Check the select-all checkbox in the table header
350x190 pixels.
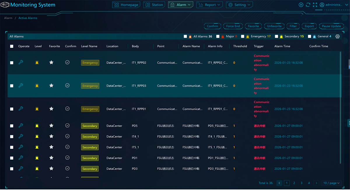12,46
